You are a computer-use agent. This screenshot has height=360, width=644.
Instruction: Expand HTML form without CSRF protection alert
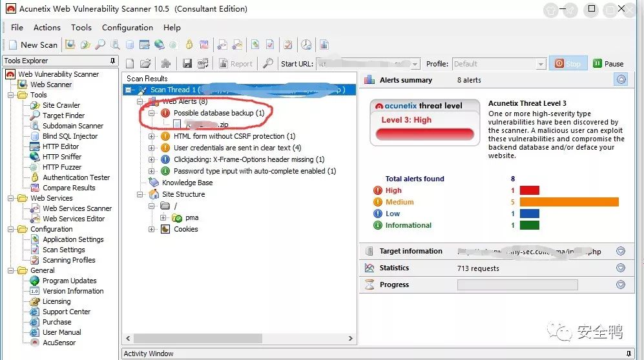(x=152, y=136)
